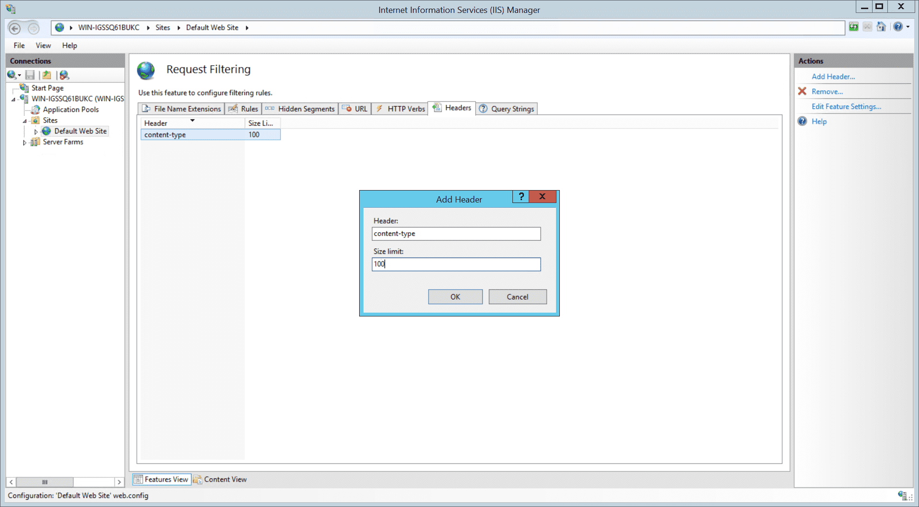Switch to the URL tab
The height and width of the screenshot is (507, 919).
tap(355, 109)
